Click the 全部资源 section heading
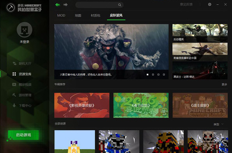This screenshot has height=153, width=232. point(60,123)
